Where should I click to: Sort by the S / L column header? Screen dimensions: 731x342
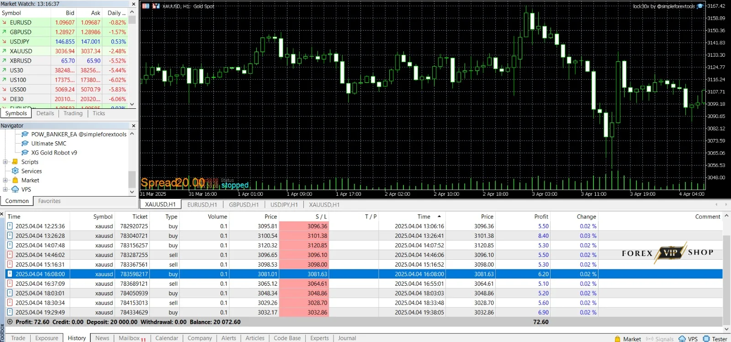[304, 217]
